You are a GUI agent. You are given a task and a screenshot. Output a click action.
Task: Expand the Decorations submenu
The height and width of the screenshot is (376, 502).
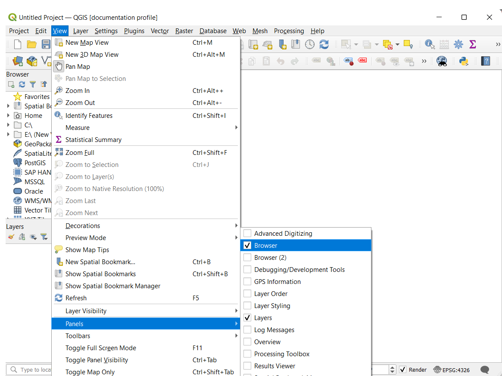pyautogui.click(x=146, y=226)
